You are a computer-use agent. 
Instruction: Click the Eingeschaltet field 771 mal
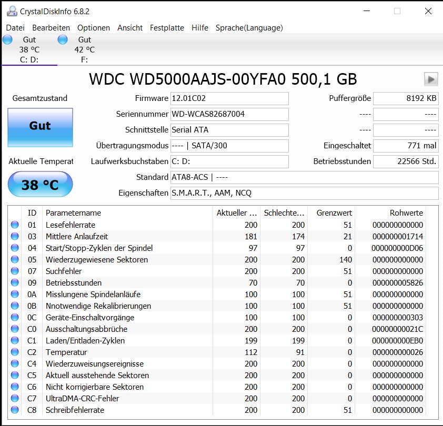point(406,146)
